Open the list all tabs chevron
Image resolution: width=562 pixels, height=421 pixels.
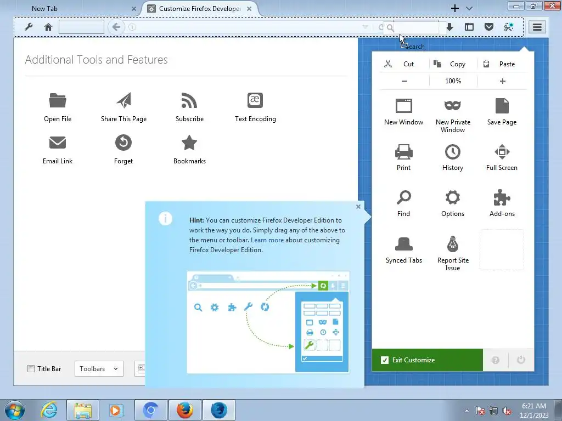[x=469, y=9]
